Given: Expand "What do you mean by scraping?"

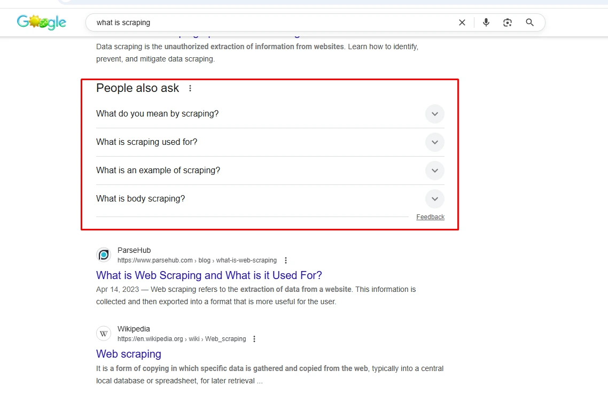Looking at the screenshot, I should point(270,114).
